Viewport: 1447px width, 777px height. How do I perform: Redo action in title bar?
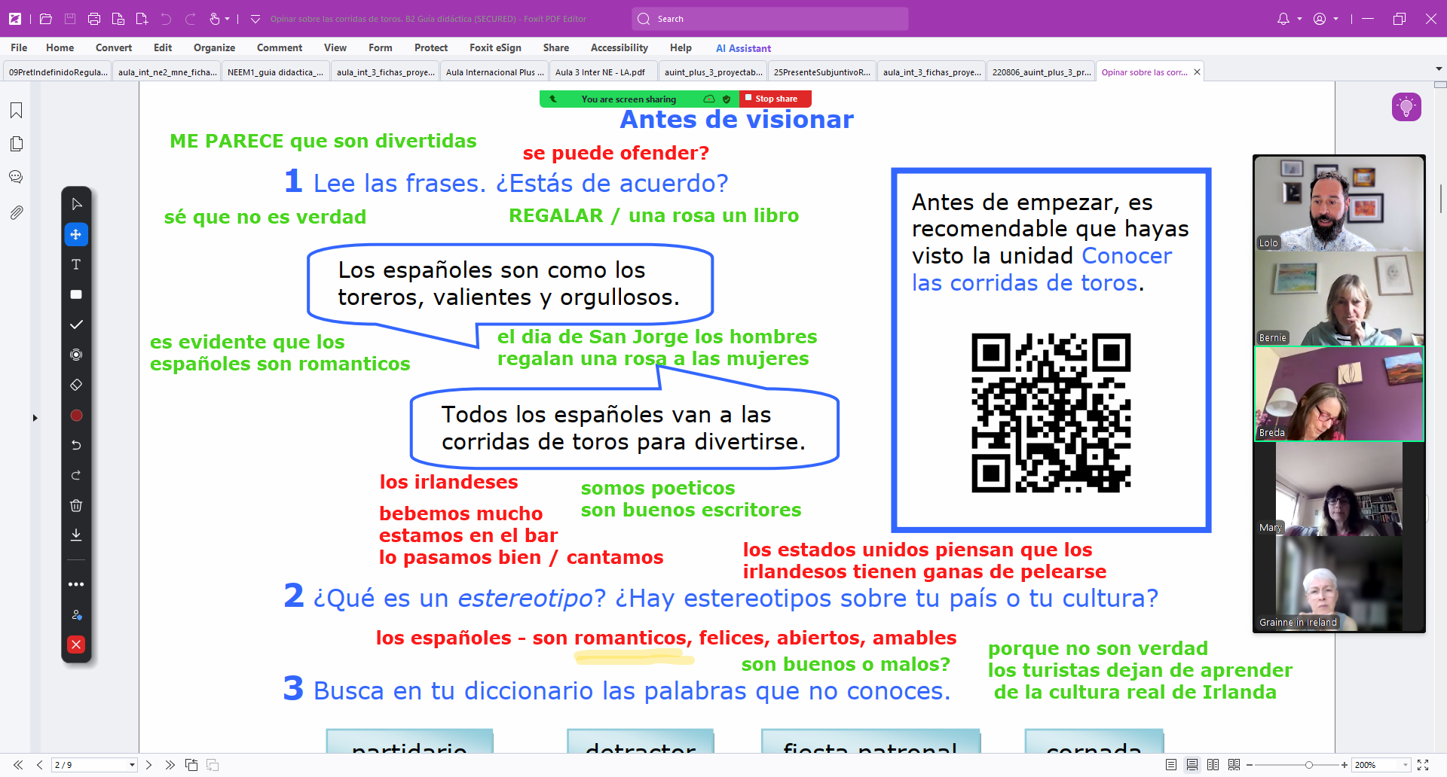click(191, 19)
